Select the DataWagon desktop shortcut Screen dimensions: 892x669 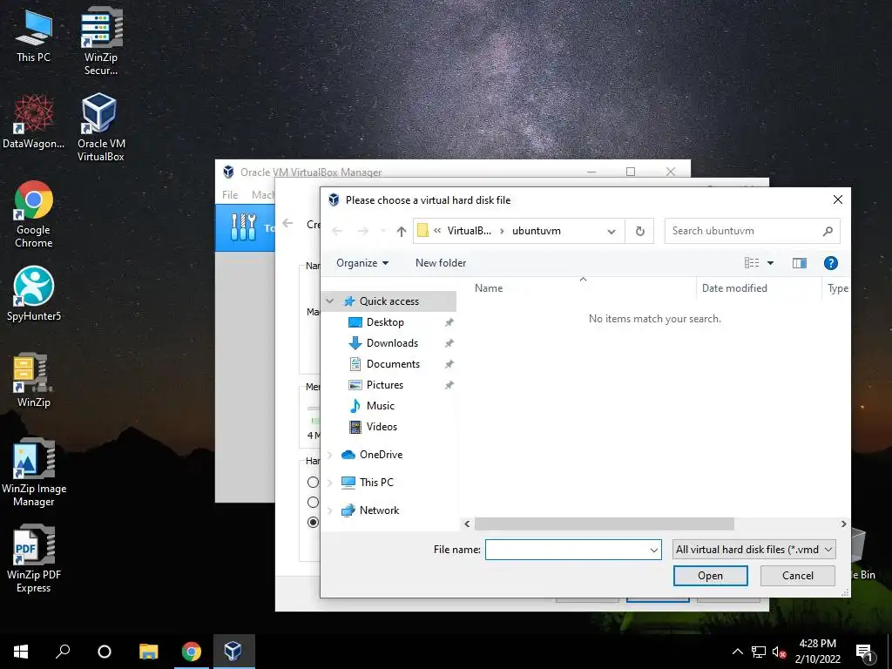[34, 121]
